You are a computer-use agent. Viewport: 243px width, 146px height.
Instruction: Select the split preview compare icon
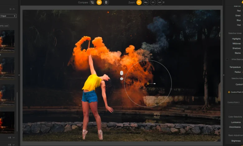(99, 2)
